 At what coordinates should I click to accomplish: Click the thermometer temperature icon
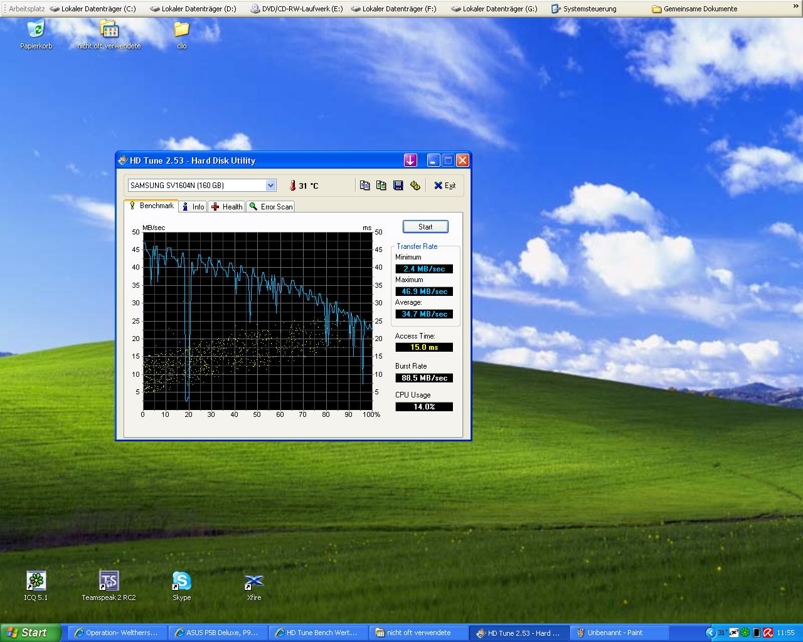(x=292, y=186)
